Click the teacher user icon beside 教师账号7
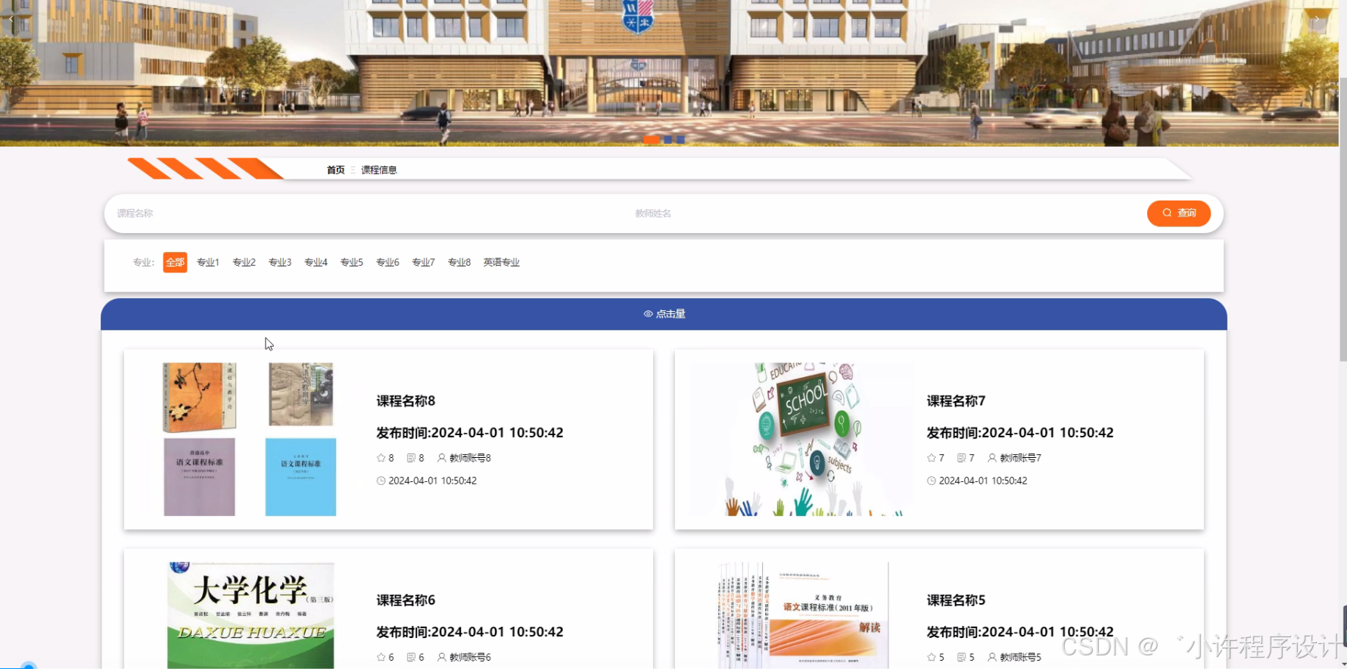 992,458
